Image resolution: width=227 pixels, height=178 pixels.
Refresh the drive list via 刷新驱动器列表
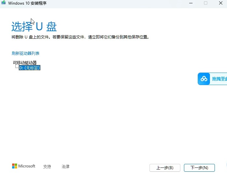pos(26,53)
